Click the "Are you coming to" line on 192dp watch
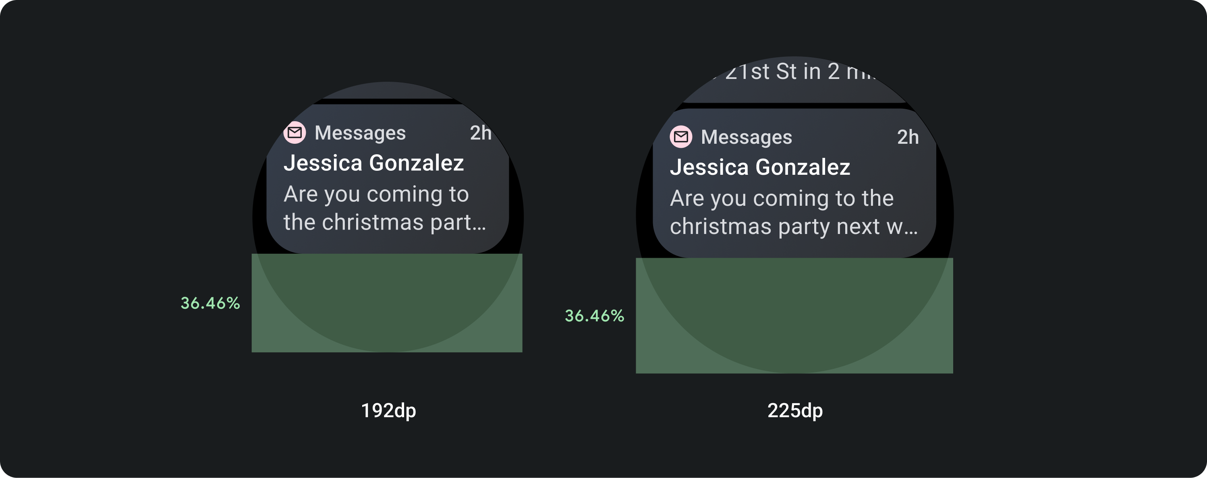Viewport: 1207px width, 478px height. 376,194
